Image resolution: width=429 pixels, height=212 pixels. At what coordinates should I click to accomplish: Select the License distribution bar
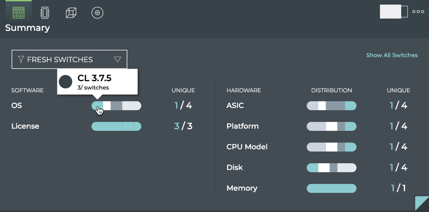[x=116, y=126]
